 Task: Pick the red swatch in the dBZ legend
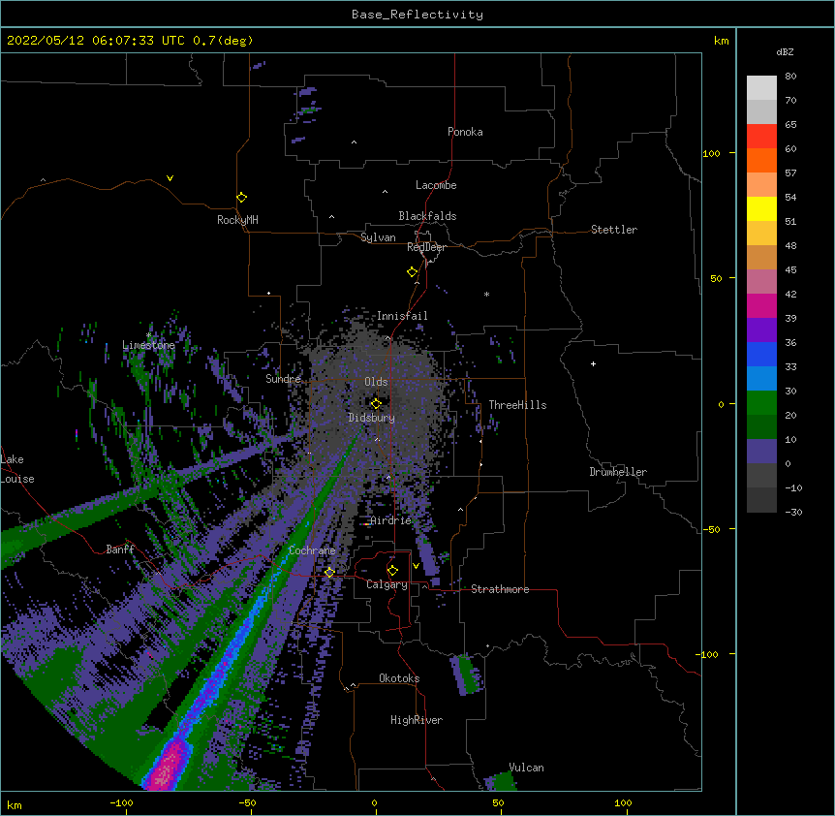pos(761,137)
